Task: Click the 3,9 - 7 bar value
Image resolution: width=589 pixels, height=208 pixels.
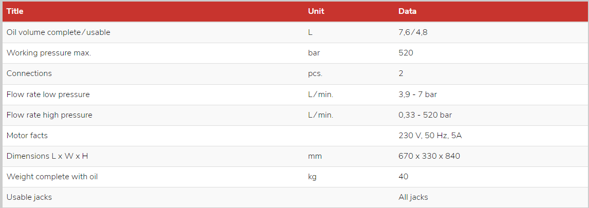Action: [x=417, y=94]
